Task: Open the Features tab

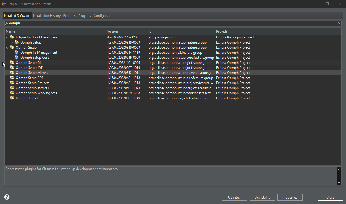Action: (x=69, y=16)
